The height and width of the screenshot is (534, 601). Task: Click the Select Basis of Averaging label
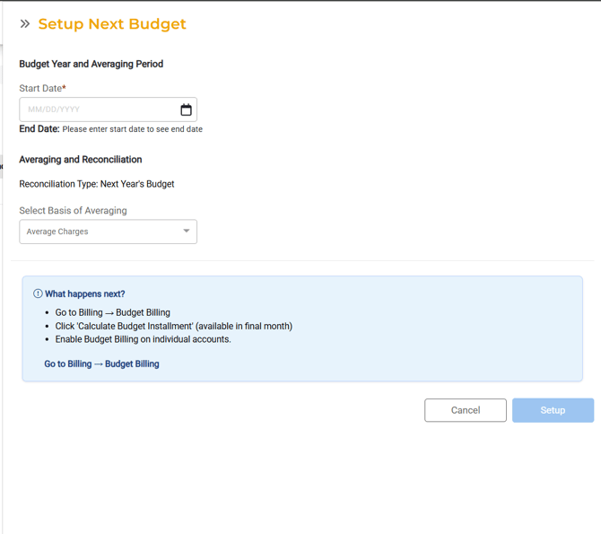pyautogui.click(x=73, y=211)
